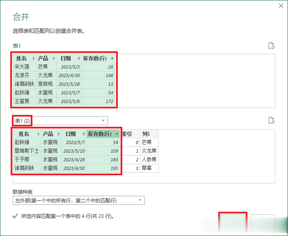Click the date cell 2023/5/2
Screen dimensions: 288x236
pos(69,67)
